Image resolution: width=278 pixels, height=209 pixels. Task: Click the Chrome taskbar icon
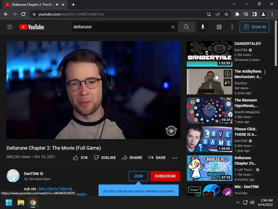tap(33, 202)
